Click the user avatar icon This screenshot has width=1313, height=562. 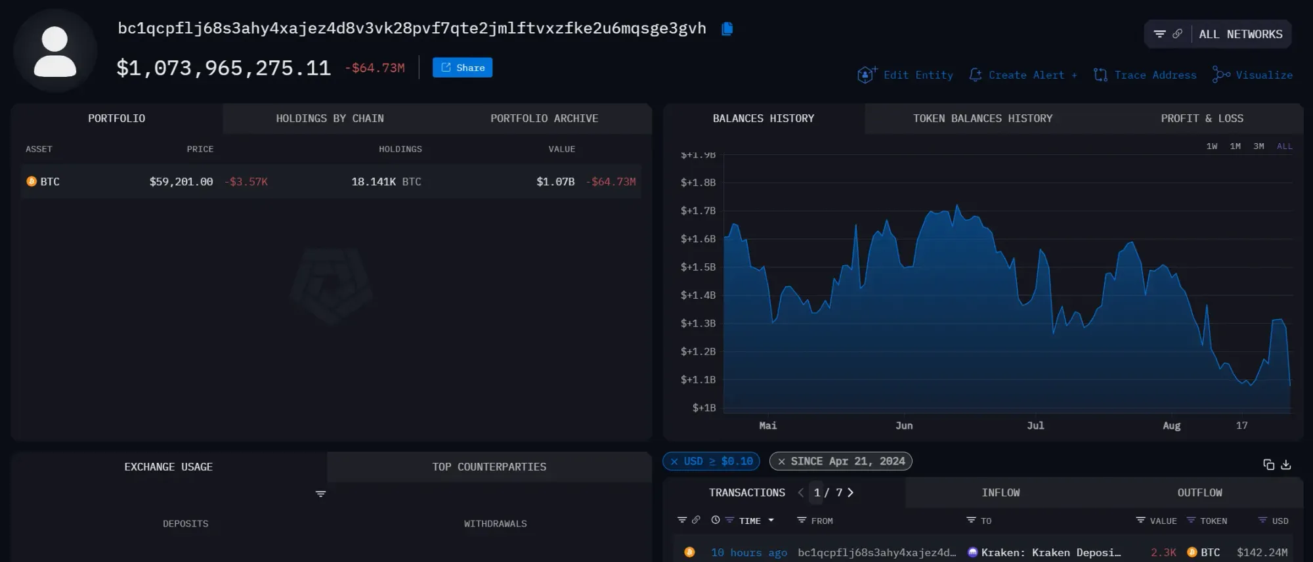[55, 51]
